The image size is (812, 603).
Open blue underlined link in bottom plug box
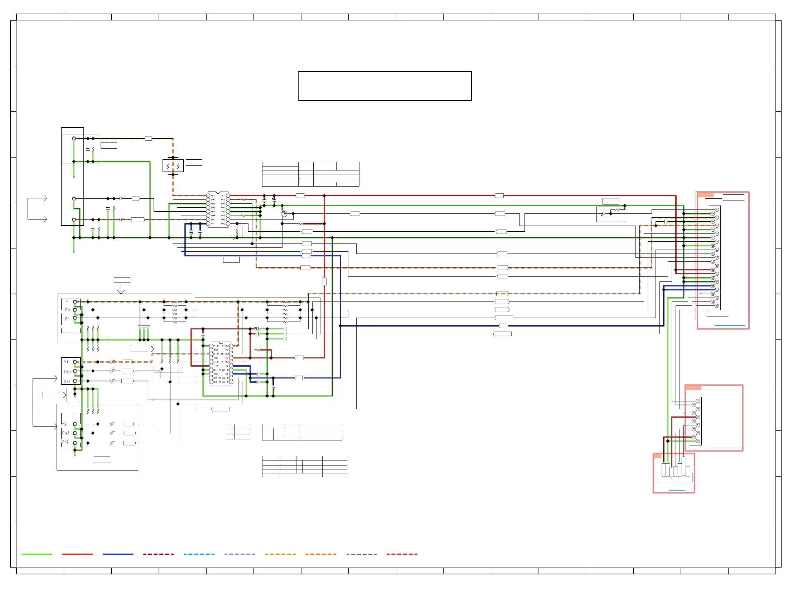[677, 490]
